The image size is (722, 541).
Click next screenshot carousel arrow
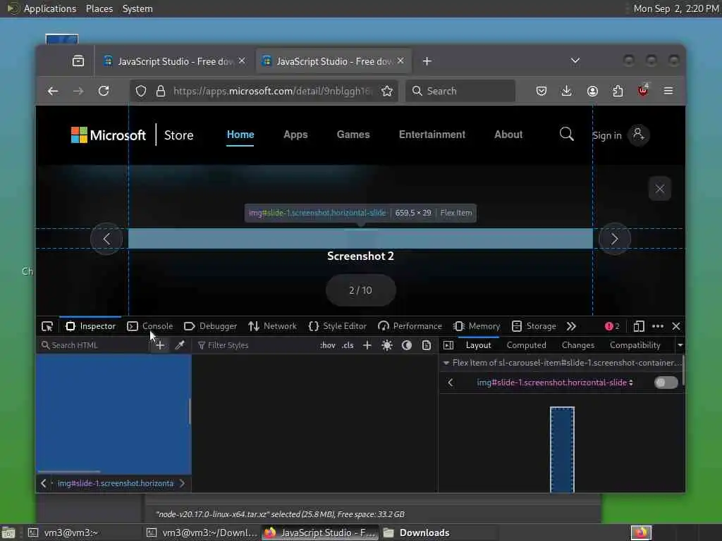click(x=614, y=239)
